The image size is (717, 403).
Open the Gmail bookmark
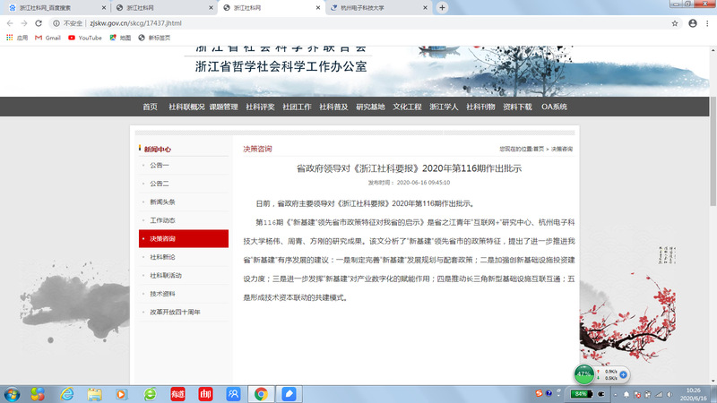[x=48, y=38]
